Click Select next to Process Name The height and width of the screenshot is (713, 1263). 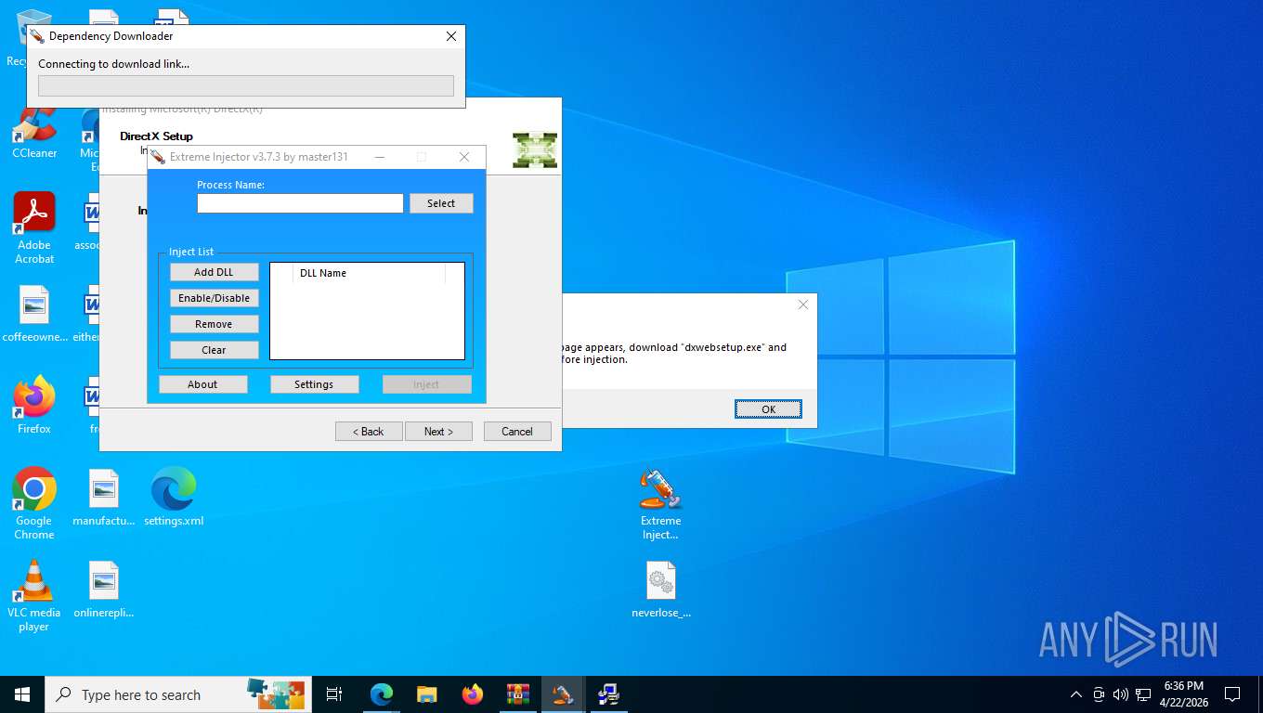point(441,203)
